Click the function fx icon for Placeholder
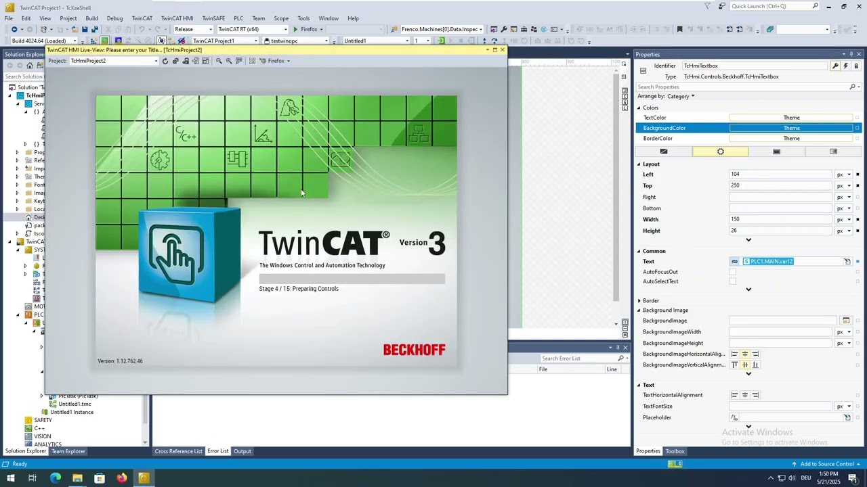The height and width of the screenshot is (487, 867). click(x=734, y=417)
